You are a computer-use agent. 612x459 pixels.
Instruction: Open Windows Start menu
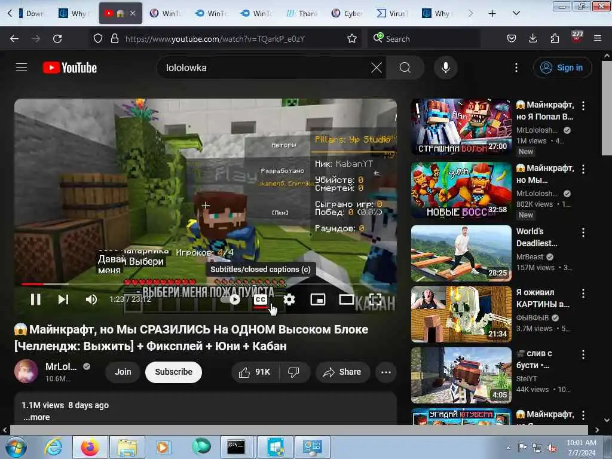pos(15,447)
